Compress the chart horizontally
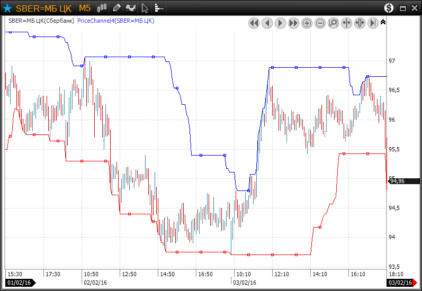Viewport: 422px width, 291px height. pos(347,23)
